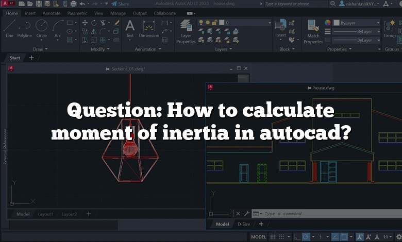Select the Dimension tool
402x242 pixels.
[149, 28]
